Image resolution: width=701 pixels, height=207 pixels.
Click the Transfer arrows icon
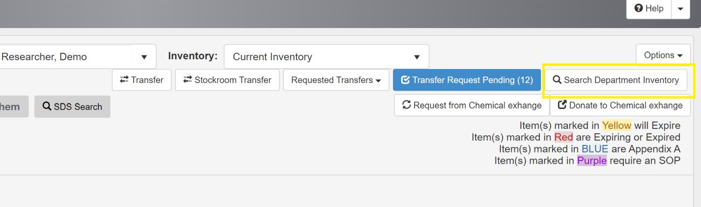point(125,80)
